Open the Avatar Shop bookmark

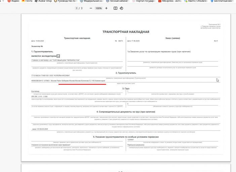coord(43,1)
